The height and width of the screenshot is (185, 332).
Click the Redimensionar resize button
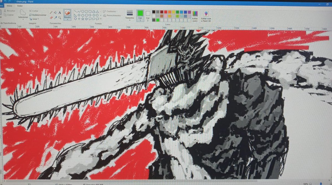pyautogui.click(x=38, y=15)
